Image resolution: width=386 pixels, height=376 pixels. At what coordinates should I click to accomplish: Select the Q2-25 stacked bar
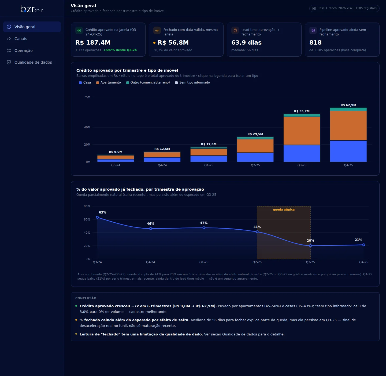(255, 149)
